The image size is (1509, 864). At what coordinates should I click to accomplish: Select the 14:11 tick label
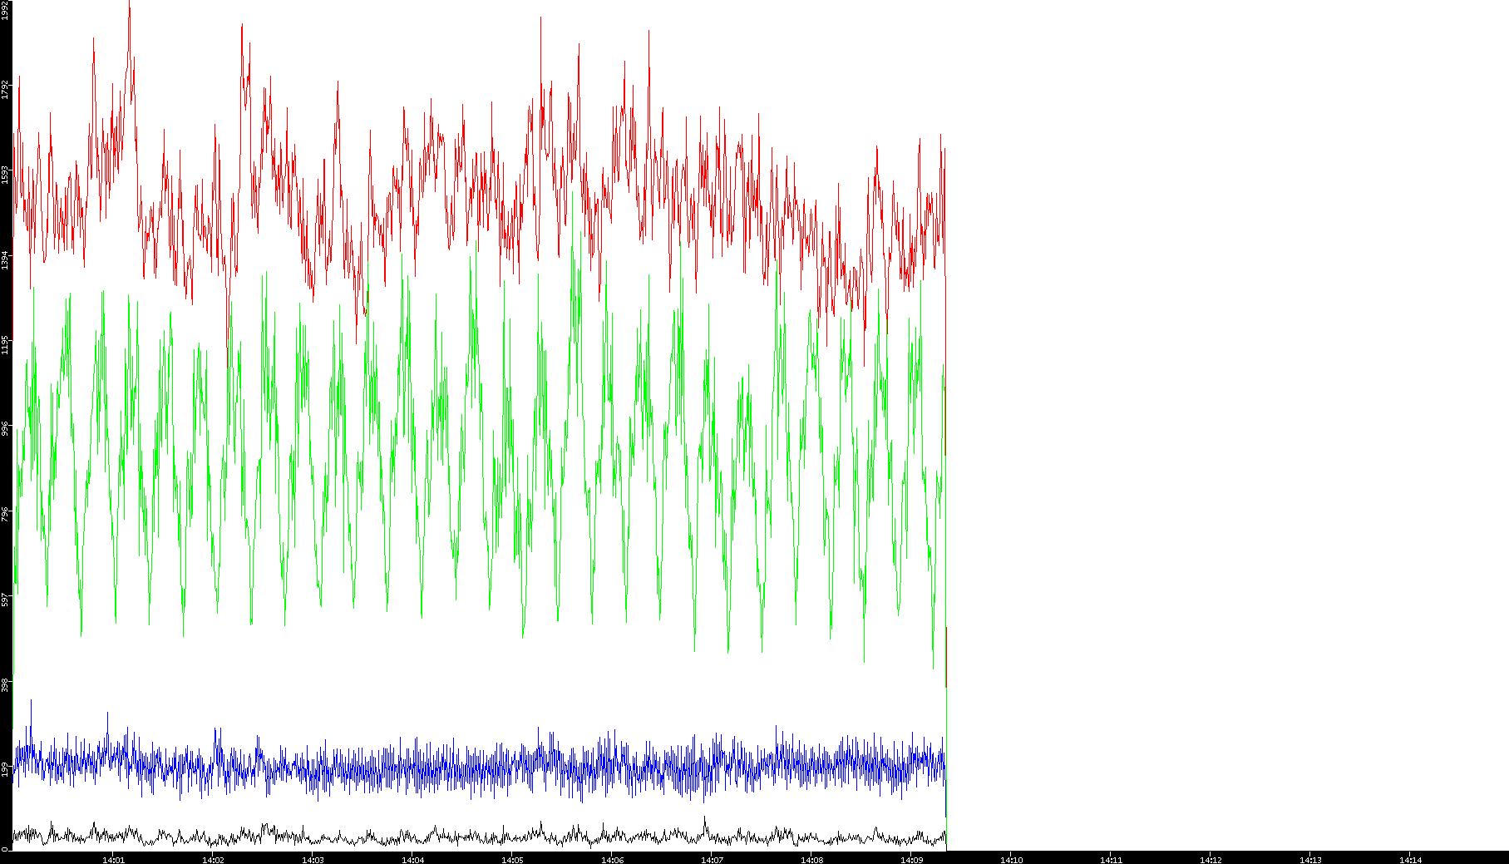pyautogui.click(x=1111, y=860)
